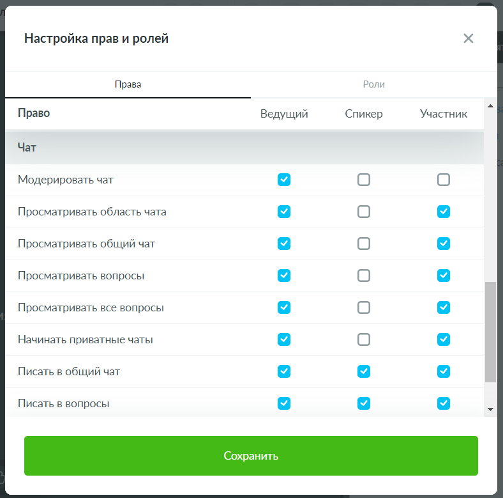Click the scrollbar up arrow

pyautogui.click(x=490, y=106)
